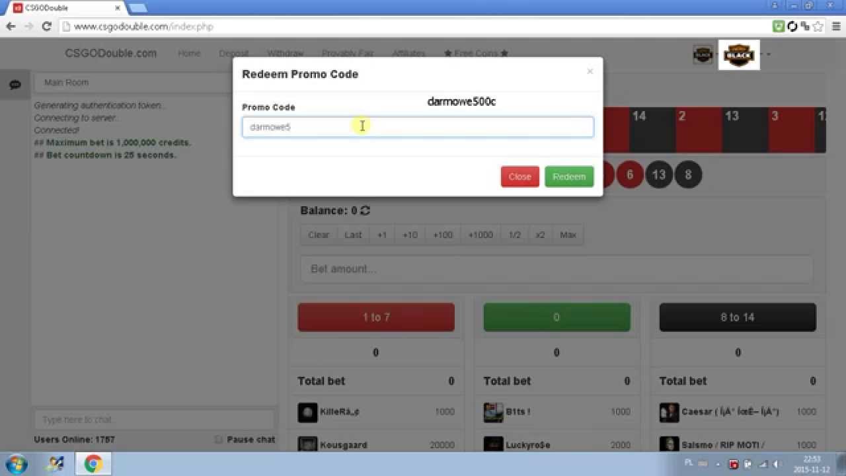
Task: Add +1000 to the bet amount
Action: pyautogui.click(x=481, y=235)
